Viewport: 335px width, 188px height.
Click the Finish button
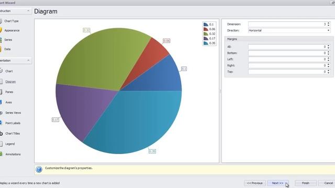(306, 183)
